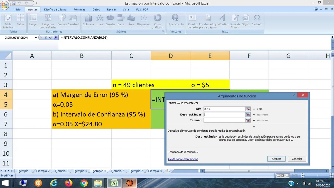Click the dialog help question mark
The image size is (334, 188).
(x=294, y=95)
